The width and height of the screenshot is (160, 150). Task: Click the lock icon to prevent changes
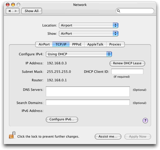pyautogui.click(x=12, y=135)
